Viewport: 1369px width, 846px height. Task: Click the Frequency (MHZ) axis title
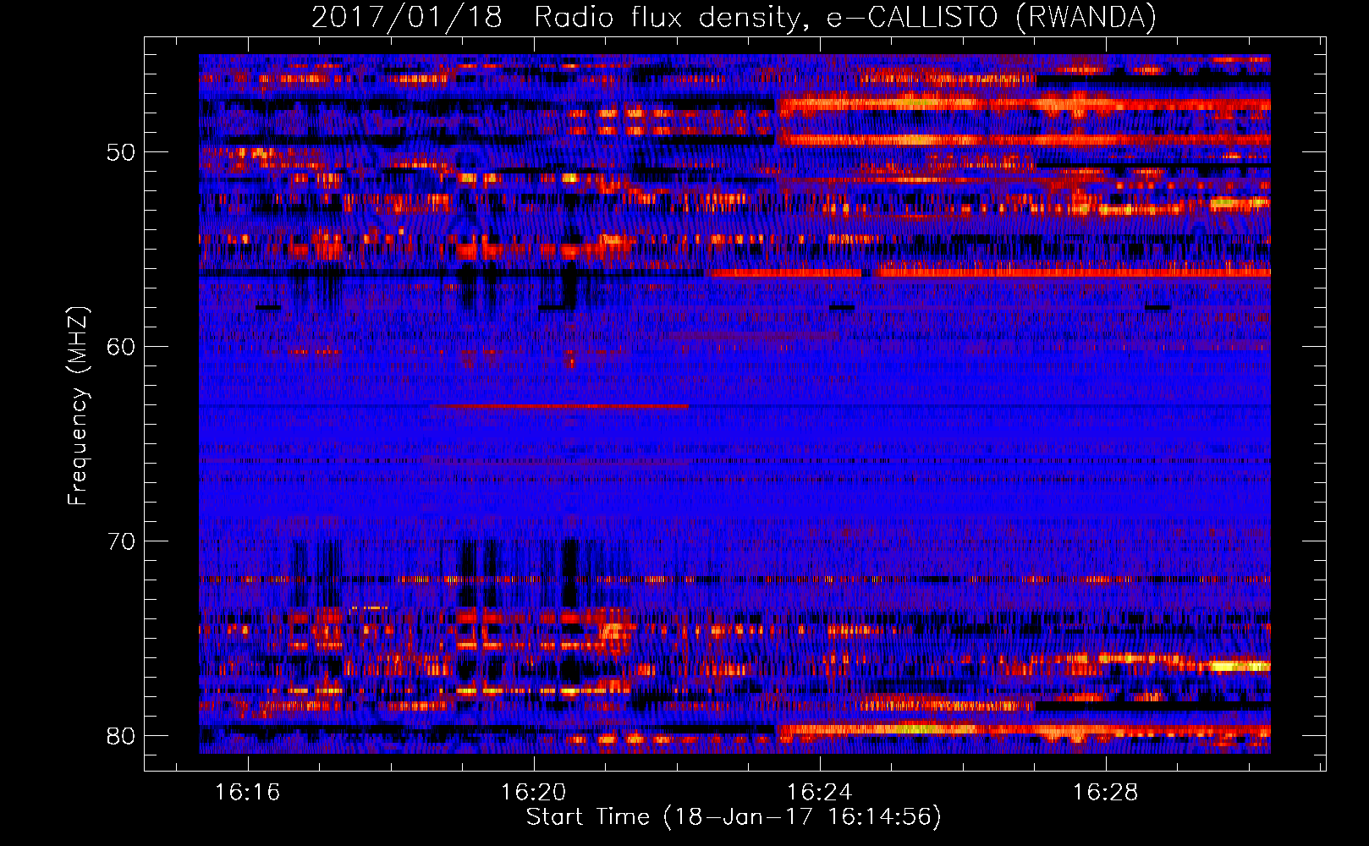(x=78, y=405)
